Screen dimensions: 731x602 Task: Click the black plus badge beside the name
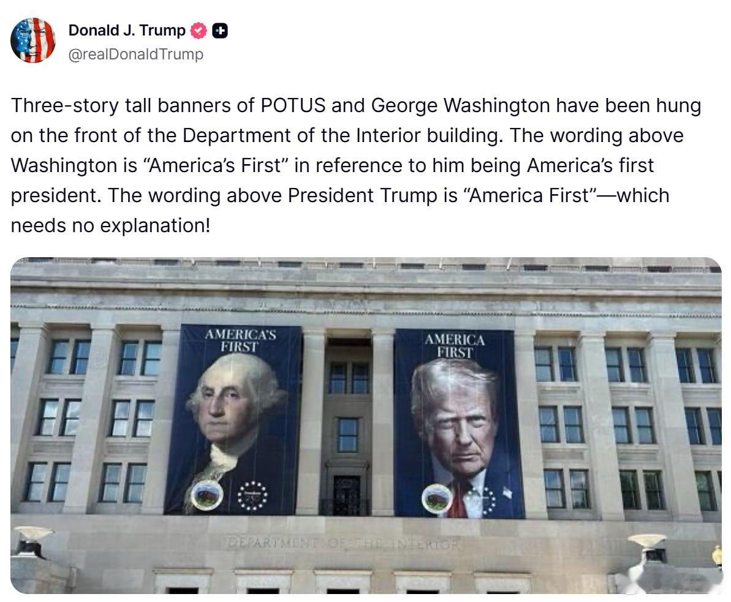pos(220,31)
